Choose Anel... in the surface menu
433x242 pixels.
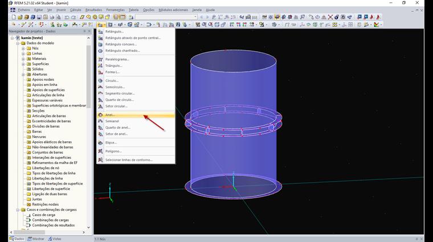[x=136, y=115]
